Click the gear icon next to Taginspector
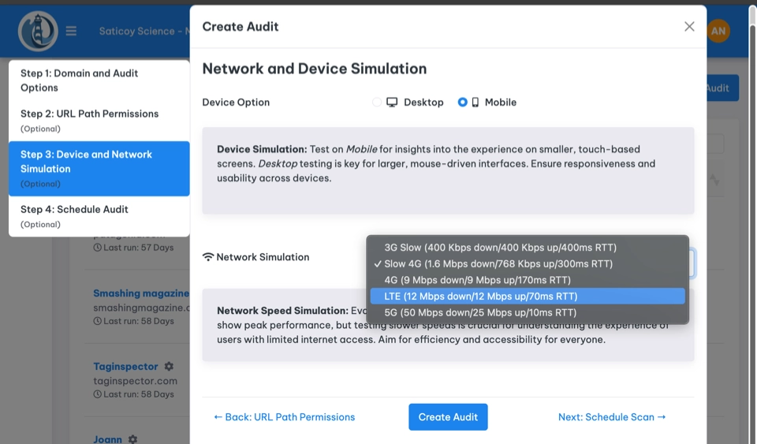757x444 pixels. pos(169,367)
